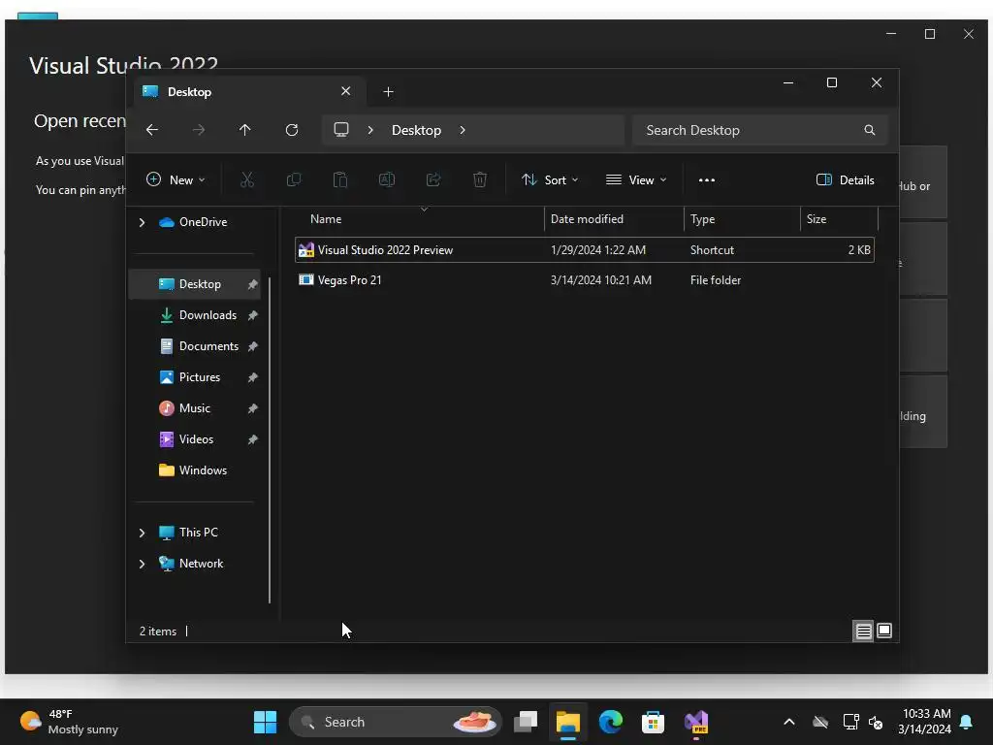Click the pin icon next to Videos
Image resolution: width=993 pixels, height=745 pixels.
click(253, 439)
